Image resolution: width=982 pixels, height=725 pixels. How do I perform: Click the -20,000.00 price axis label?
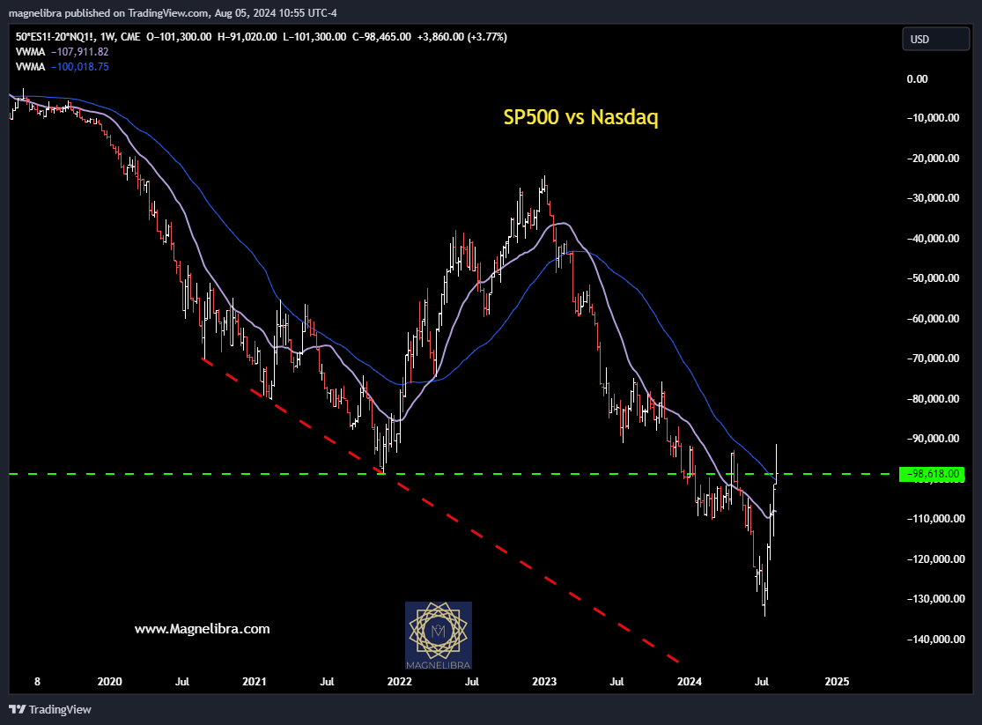(x=934, y=158)
